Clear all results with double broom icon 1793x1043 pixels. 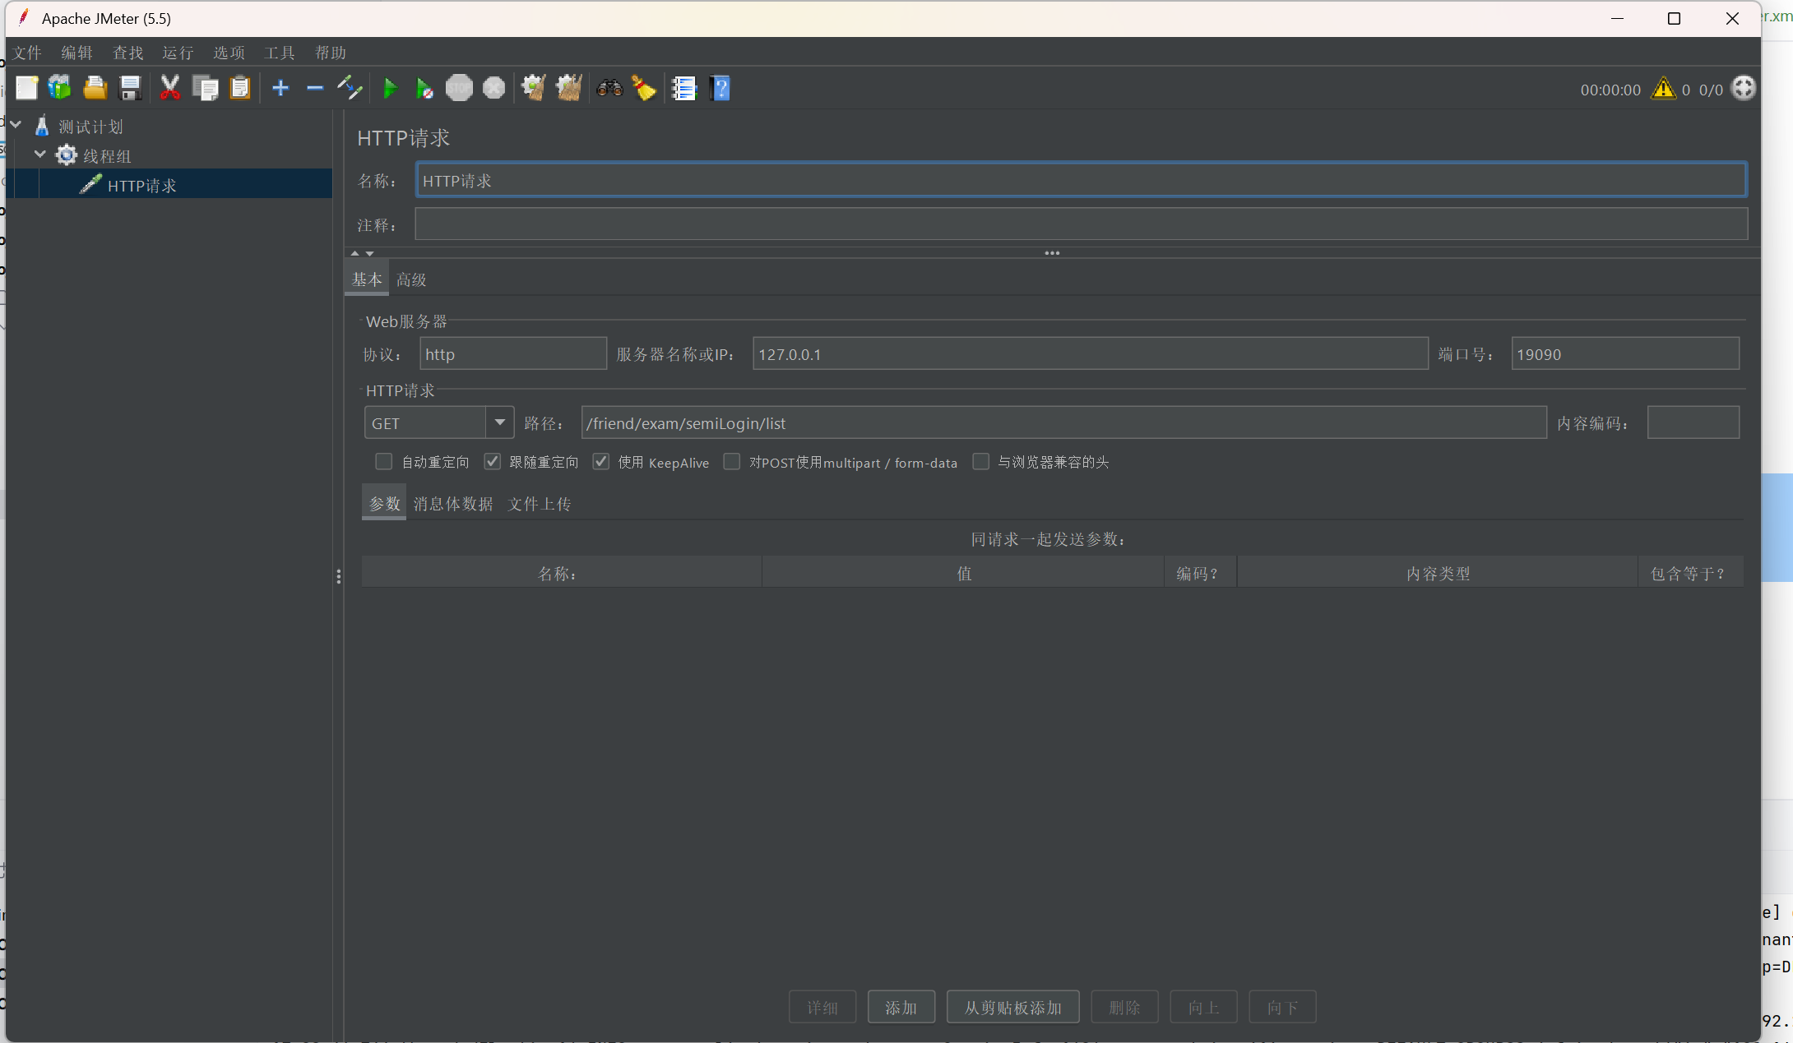tap(568, 88)
